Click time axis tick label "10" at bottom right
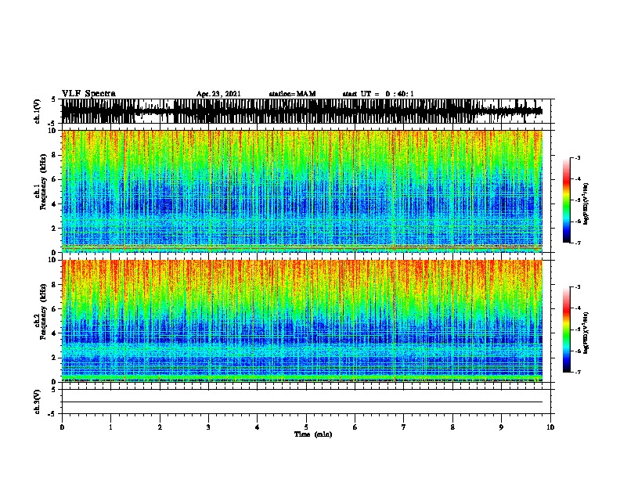The image size is (620, 479). [x=550, y=427]
